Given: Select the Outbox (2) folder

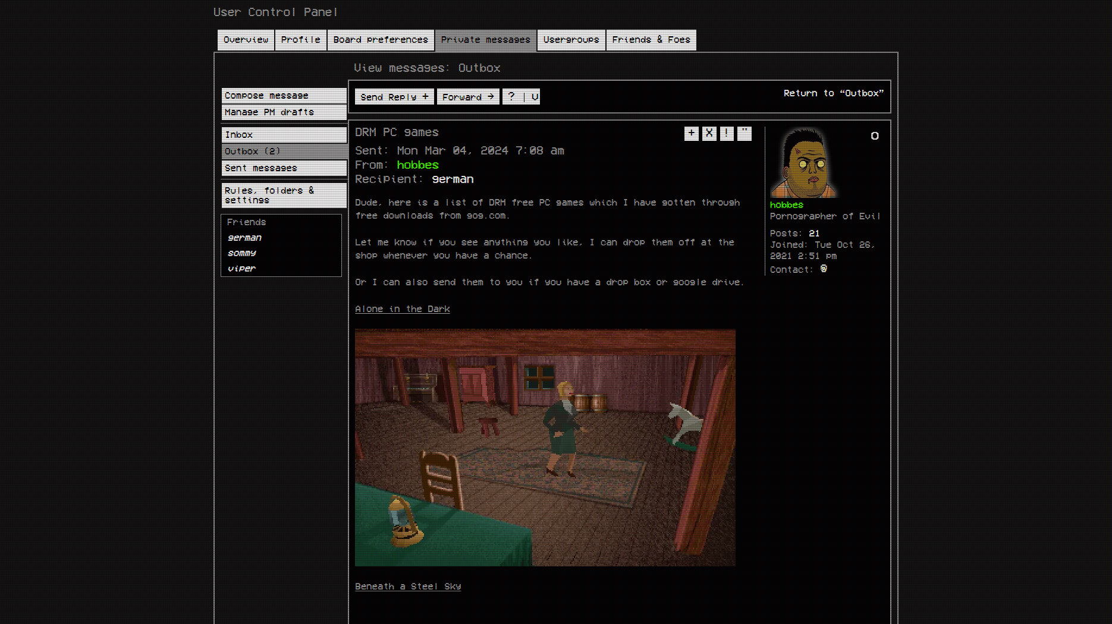Looking at the screenshot, I should tap(284, 152).
